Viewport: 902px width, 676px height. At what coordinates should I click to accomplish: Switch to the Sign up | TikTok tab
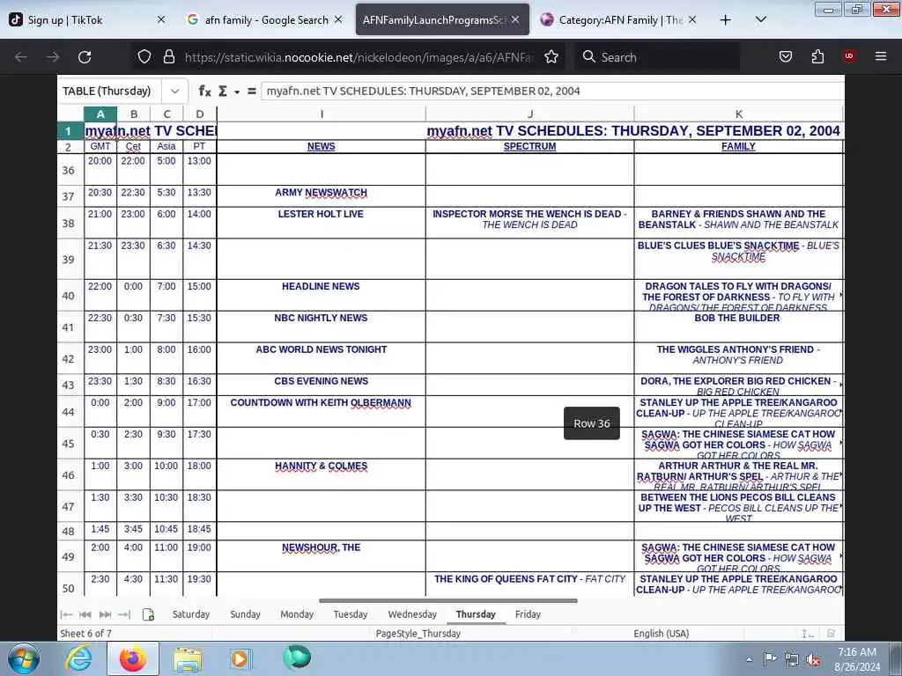coord(88,19)
